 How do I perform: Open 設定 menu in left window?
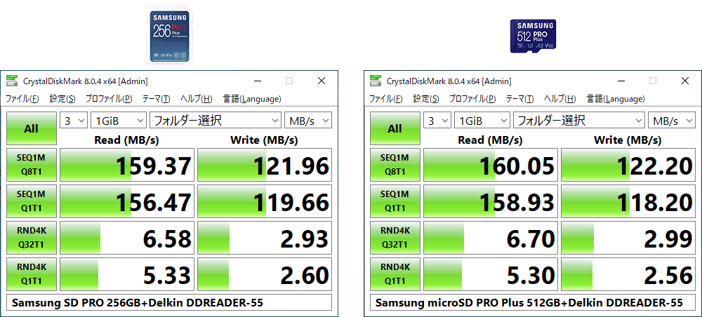coord(62,99)
